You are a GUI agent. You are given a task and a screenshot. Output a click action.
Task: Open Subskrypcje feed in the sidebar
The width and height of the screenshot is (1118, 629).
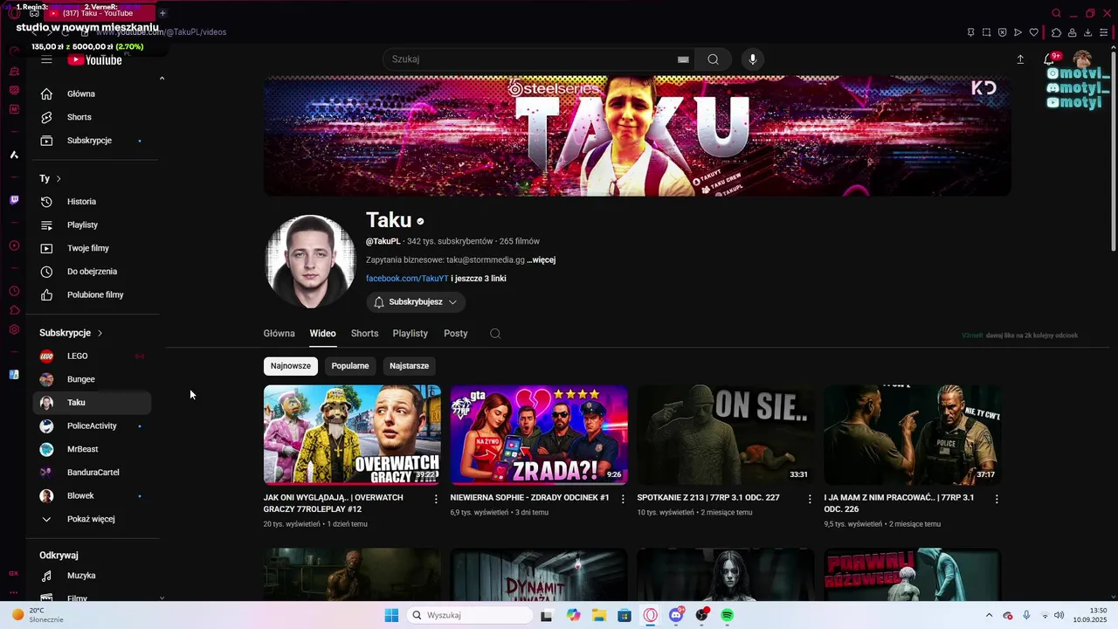click(92, 141)
